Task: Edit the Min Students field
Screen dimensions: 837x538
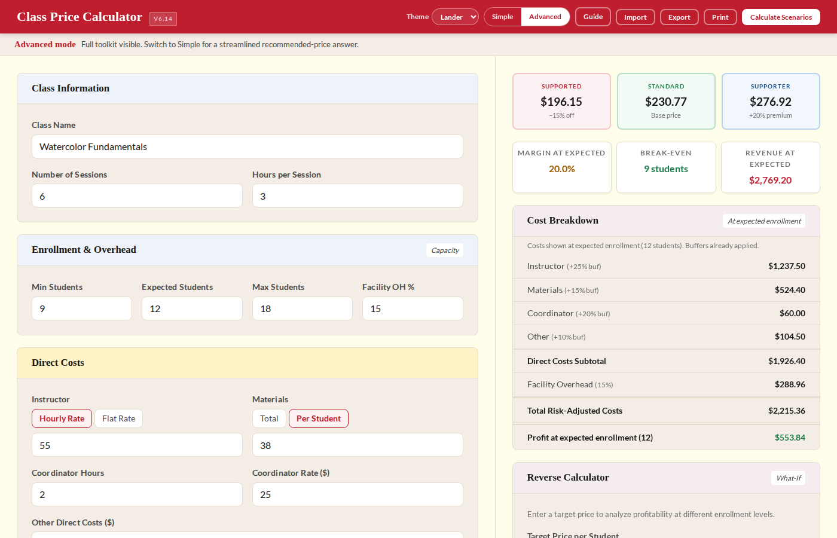Action: pos(82,308)
